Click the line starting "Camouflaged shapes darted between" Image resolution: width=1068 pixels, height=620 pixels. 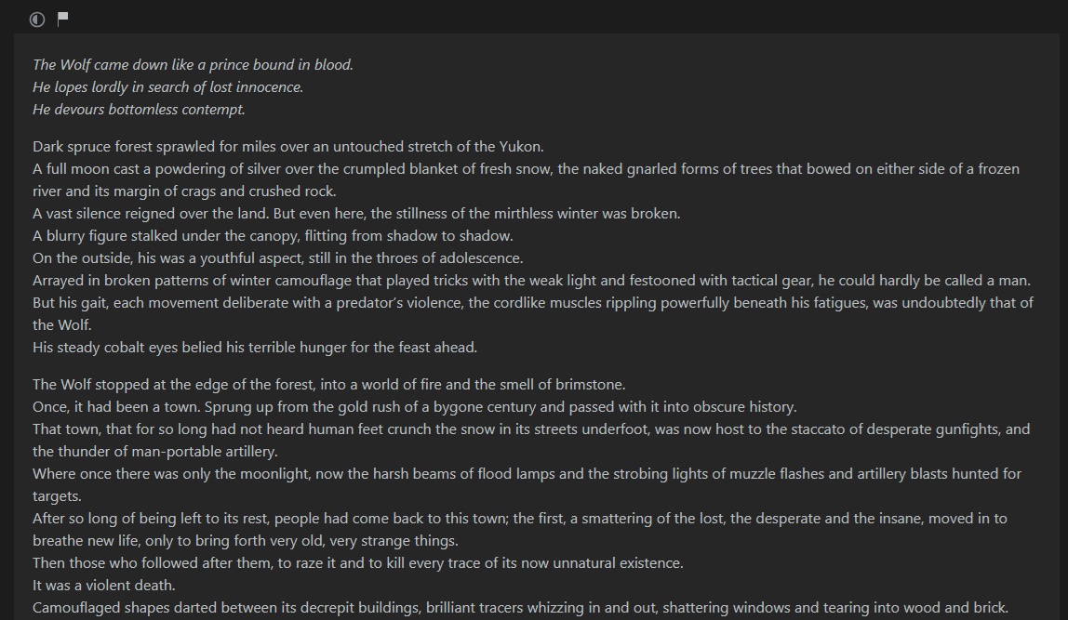point(520,608)
